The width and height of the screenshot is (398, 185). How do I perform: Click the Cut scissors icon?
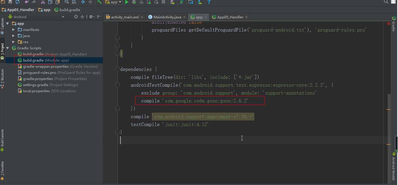click(43, 2)
